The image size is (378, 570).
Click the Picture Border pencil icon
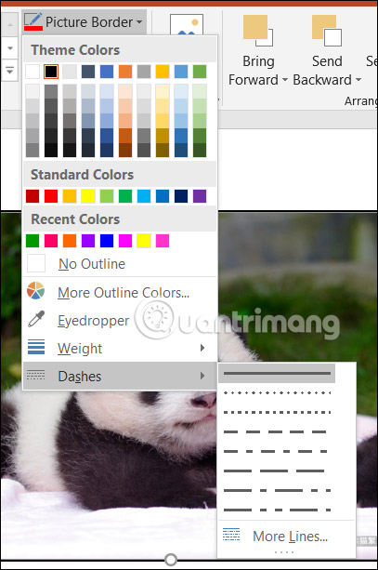click(33, 22)
